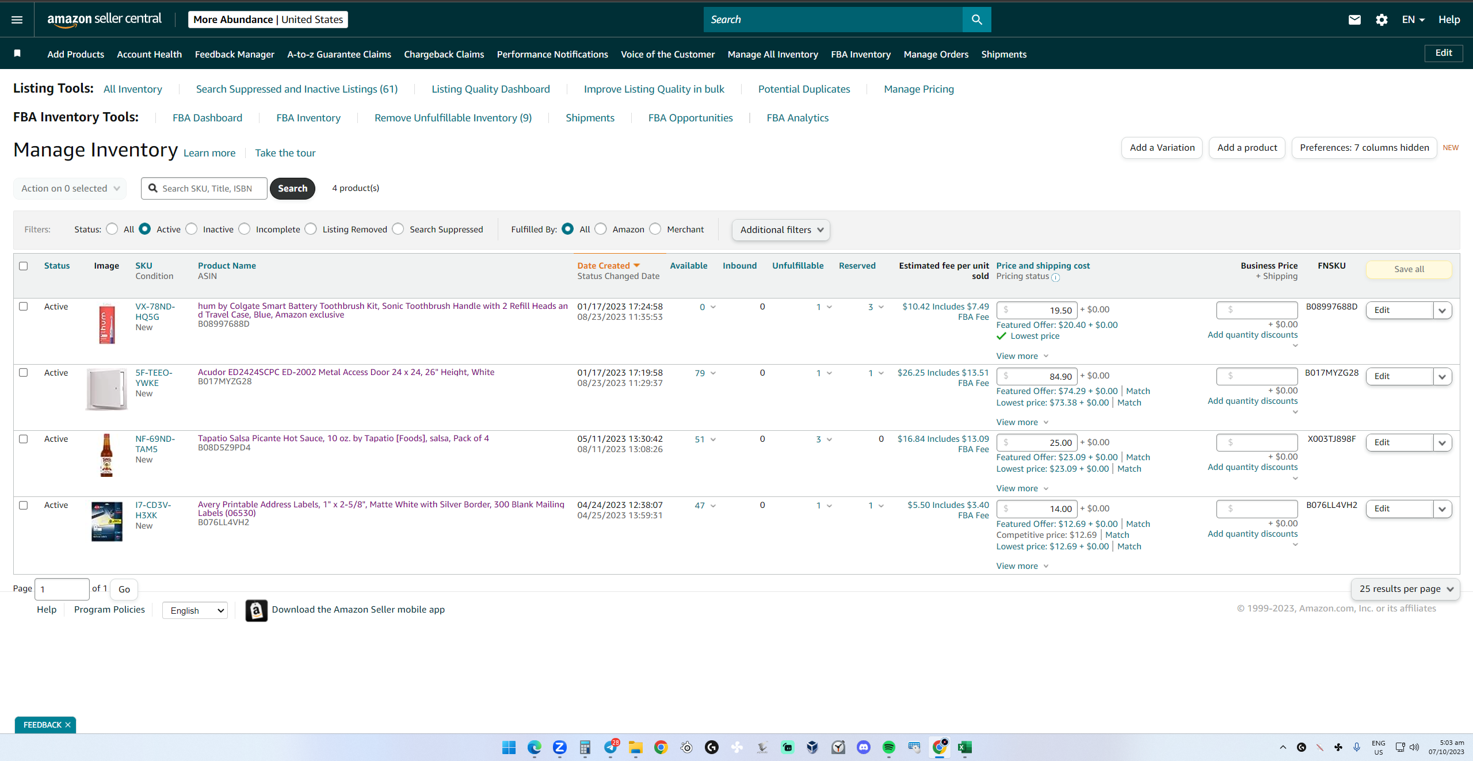Click Take the tour link
Viewport: 1473px width, 761px height.
tap(285, 153)
